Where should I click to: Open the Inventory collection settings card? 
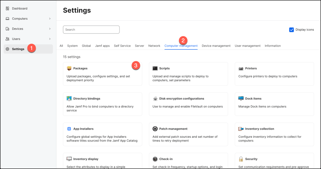coord(274,134)
